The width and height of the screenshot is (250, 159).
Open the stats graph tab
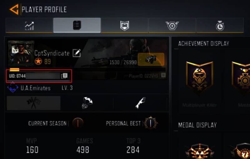[29, 25]
